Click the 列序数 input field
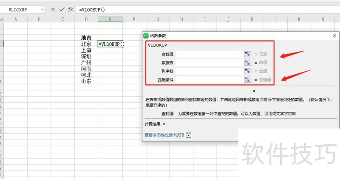This screenshot has width=340, height=179. (x=210, y=71)
